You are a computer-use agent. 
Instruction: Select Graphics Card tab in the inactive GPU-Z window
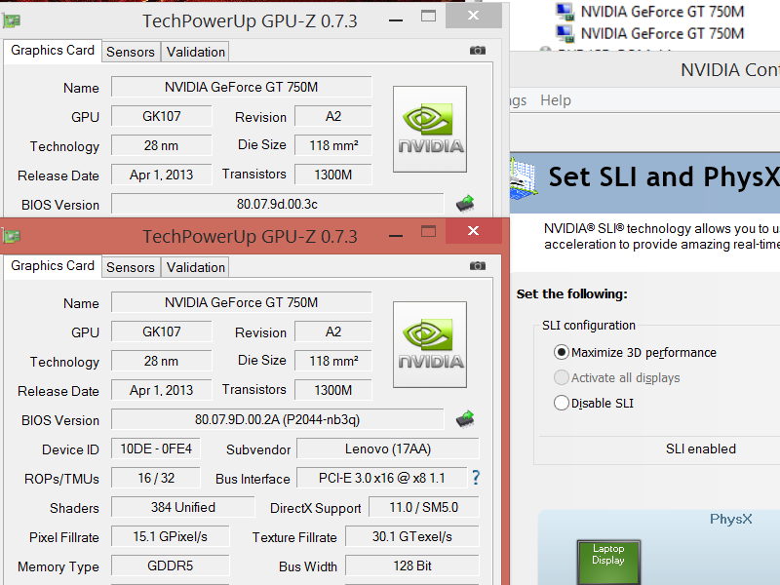pyautogui.click(x=53, y=51)
